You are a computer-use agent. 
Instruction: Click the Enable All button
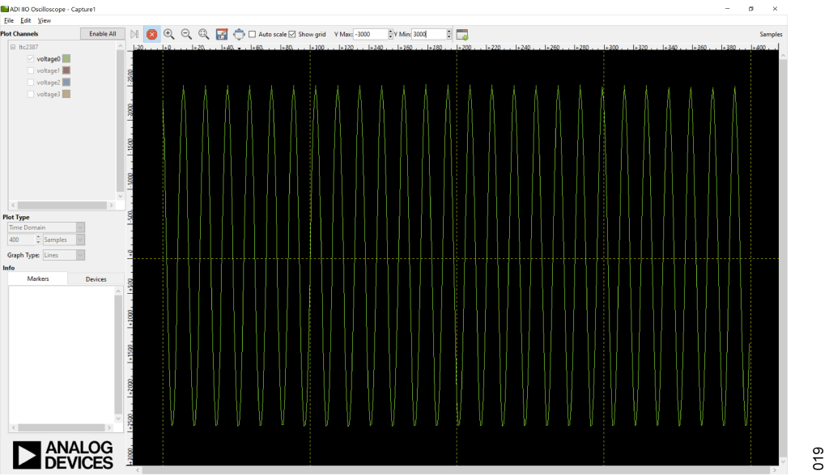(x=103, y=34)
